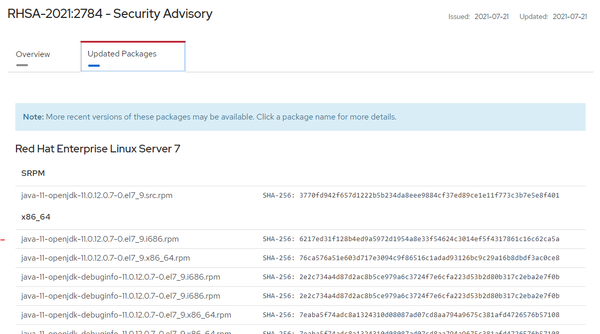
Task: Click the red dash marker beside i686 row
Action: [3, 240]
